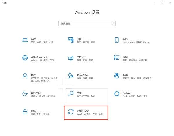
Task: Click the 'WLAN、飞行模式、VPN' description
Action: [42, 60]
